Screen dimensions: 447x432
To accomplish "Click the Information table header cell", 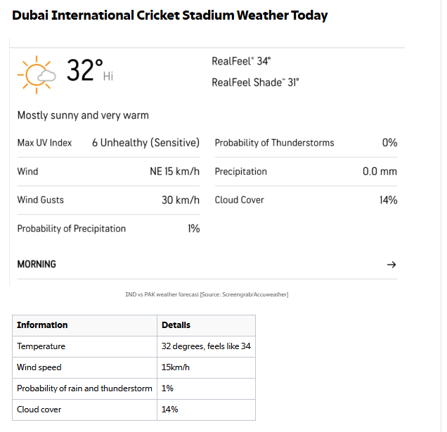I will [84, 325].
